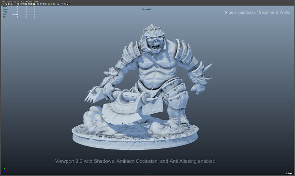Open the Shading panel menu
This screenshot has height=176, width=295.
[9, 2]
